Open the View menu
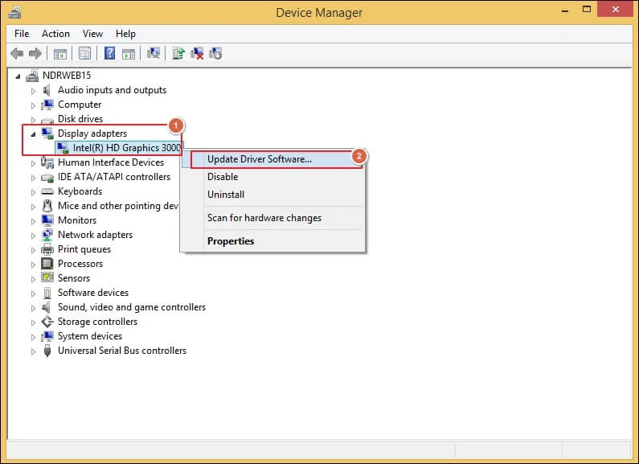The height and width of the screenshot is (464, 639). click(x=92, y=34)
